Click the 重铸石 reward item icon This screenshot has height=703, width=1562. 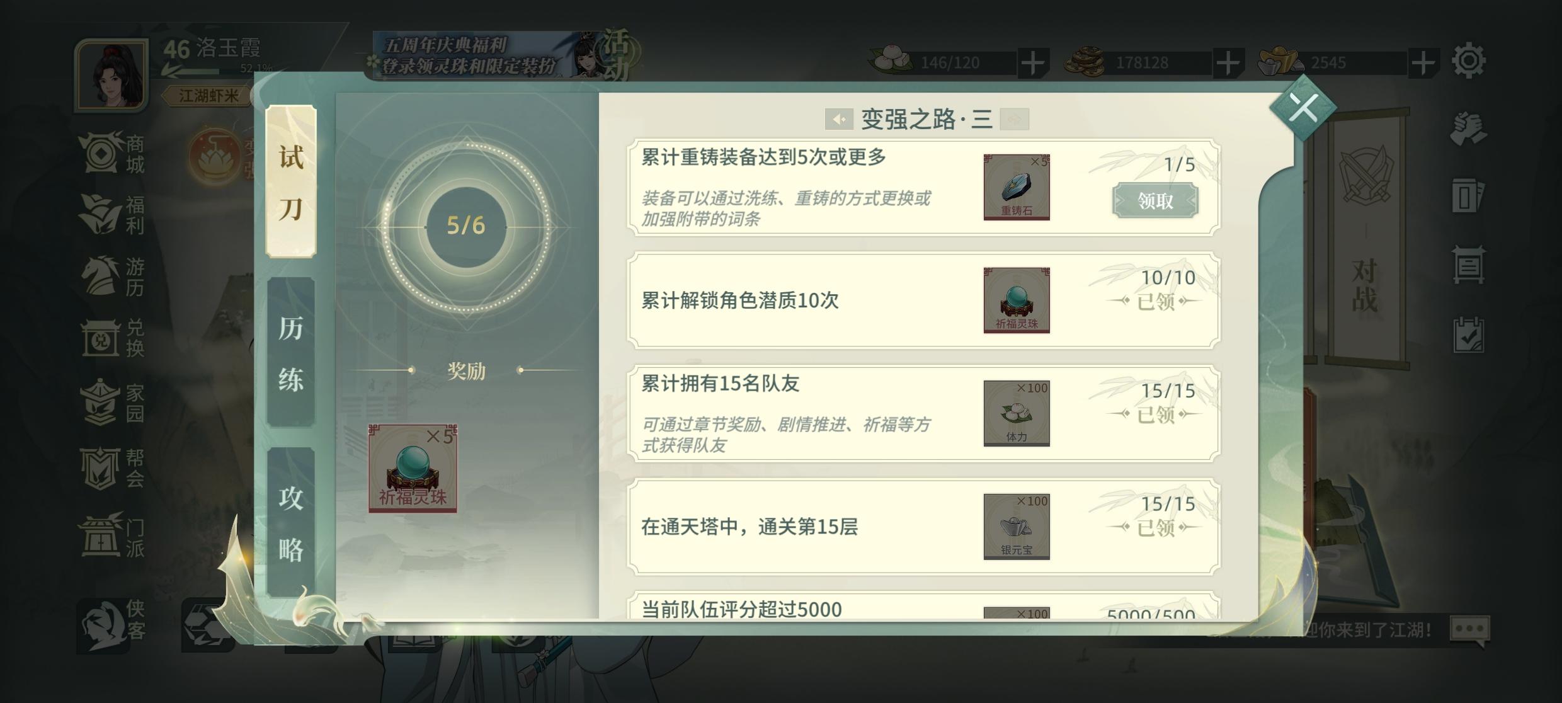pyautogui.click(x=1017, y=187)
